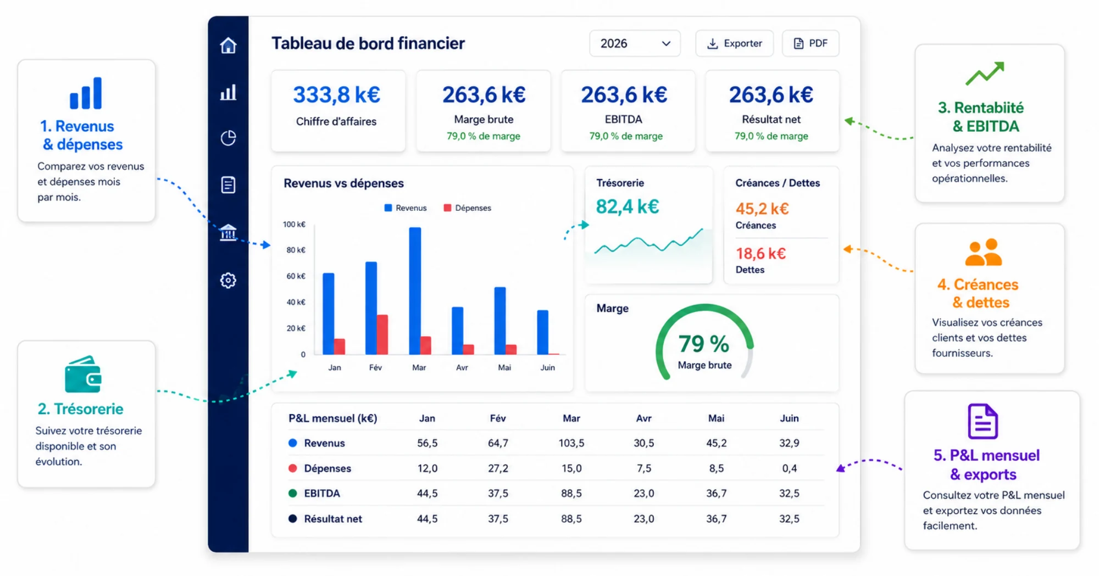Click the blue Jan revenue bar

329,314
